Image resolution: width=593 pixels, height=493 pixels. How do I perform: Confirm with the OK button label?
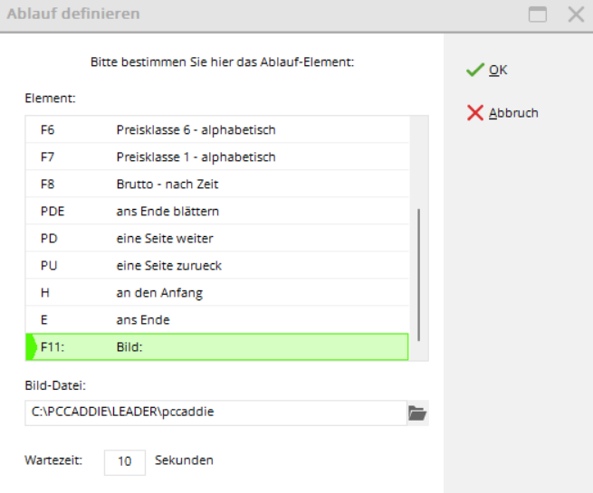498,70
